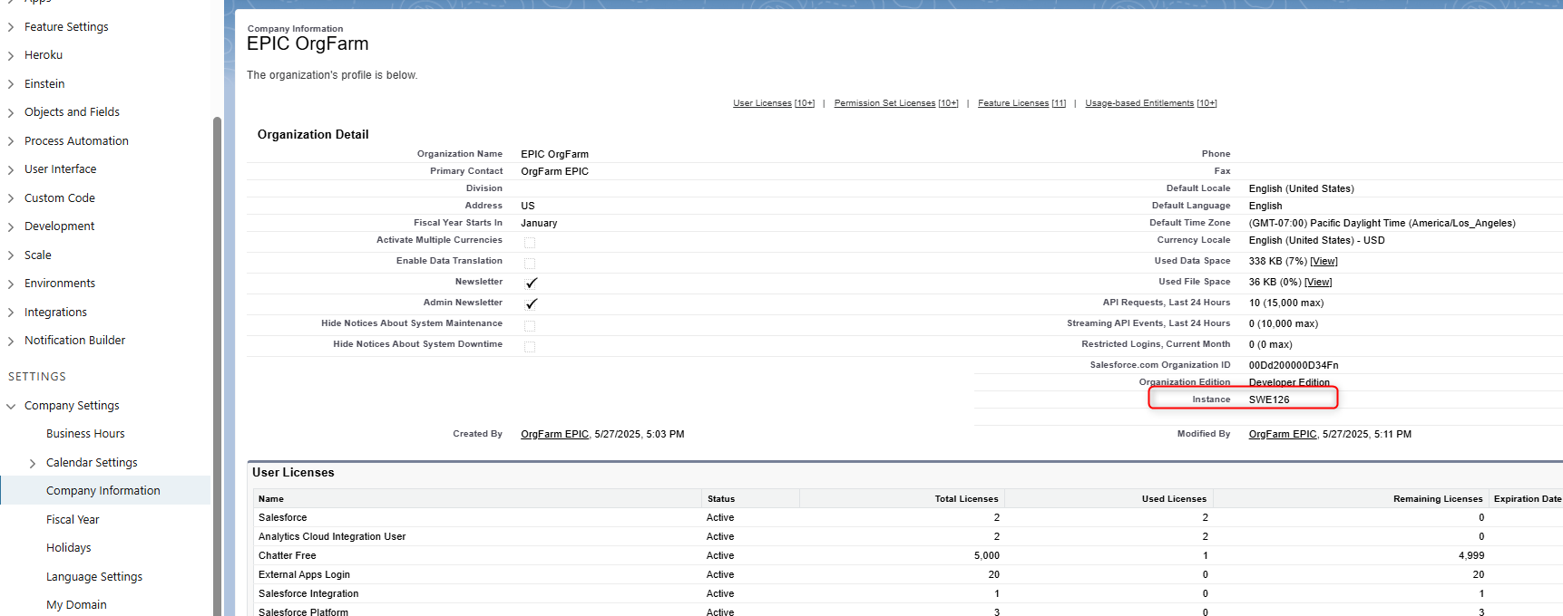Toggle Activate Multiple Currencies checkbox
The width and height of the screenshot is (1563, 616).
click(530, 243)
